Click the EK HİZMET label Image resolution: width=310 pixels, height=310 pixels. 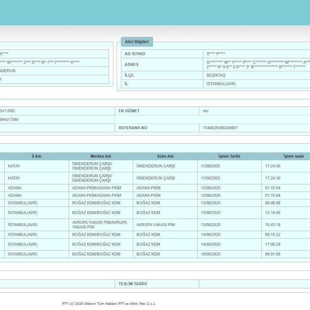click(129, 111)
